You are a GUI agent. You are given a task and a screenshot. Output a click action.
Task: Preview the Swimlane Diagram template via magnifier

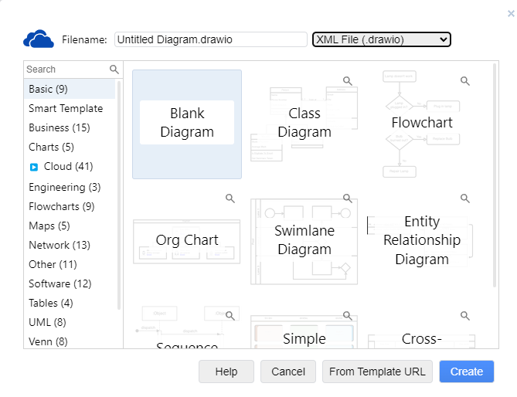click(x=348, y=198)
